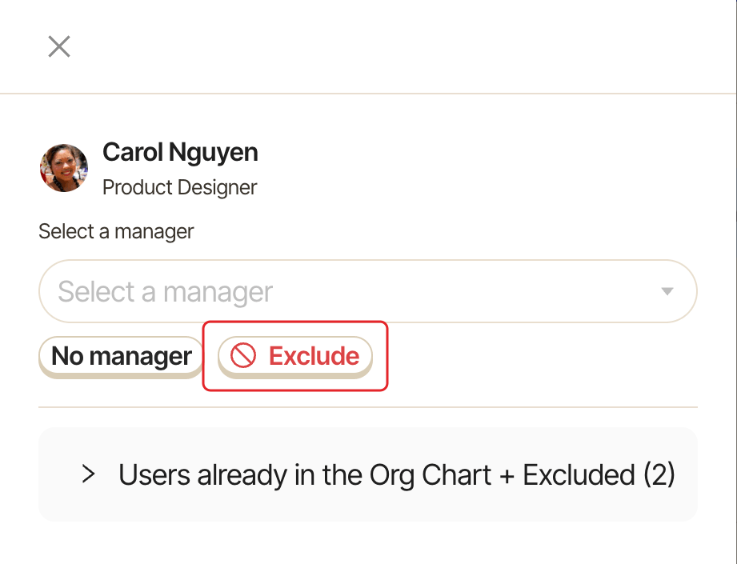Click the Product Designer title text
The height and width of the screenshot is (564, 737).
tap(179, 187)
